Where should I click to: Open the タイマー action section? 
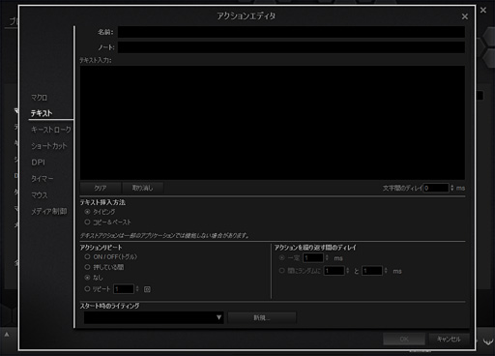click(42, 178)
